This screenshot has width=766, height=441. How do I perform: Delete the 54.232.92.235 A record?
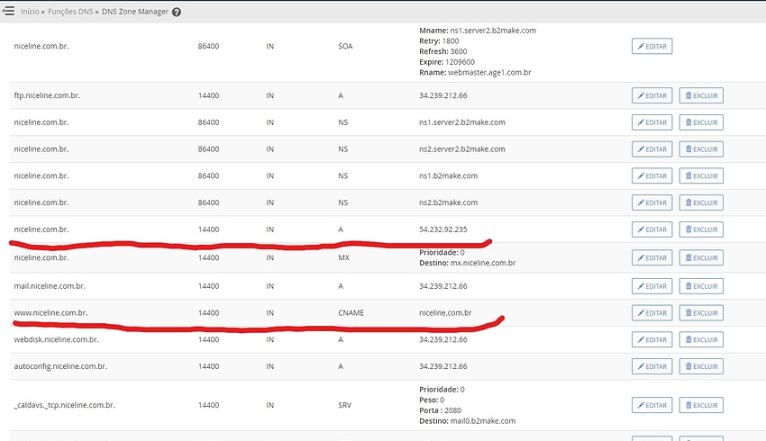pyautogui.click(x=701, y=229)
